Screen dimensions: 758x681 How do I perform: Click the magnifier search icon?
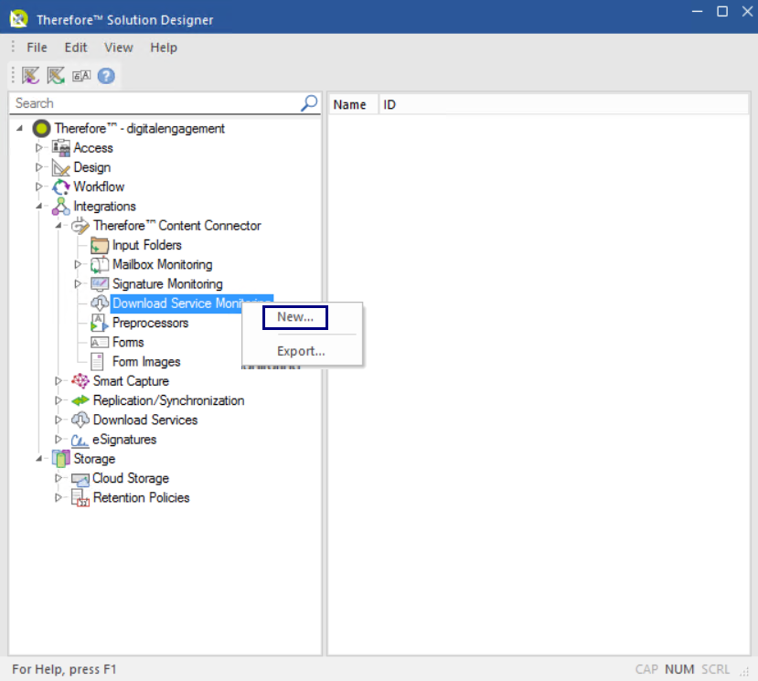coord(309,102)
